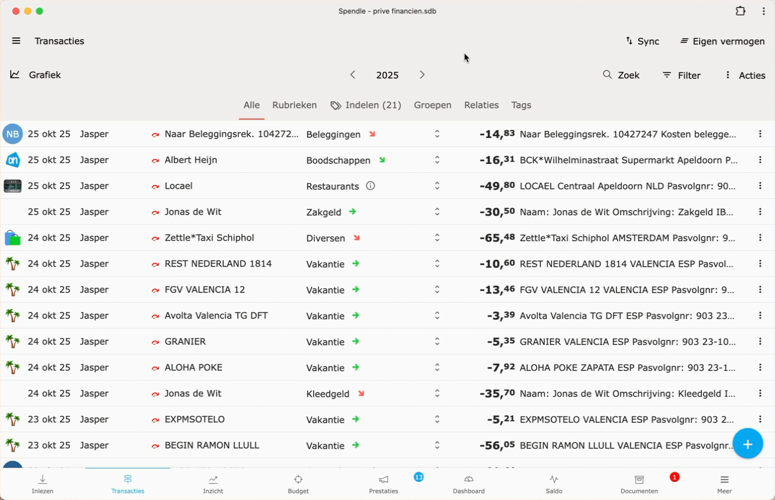Select the Indelen (21) tab
Viewport: 775px width, 500px height.
366,105
